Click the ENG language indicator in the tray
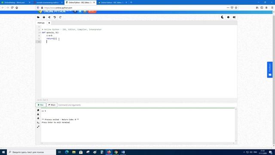 click(255, 152)
